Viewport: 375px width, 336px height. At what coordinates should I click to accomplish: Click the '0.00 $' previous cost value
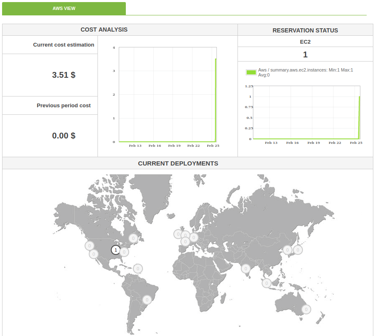[64, 136]
